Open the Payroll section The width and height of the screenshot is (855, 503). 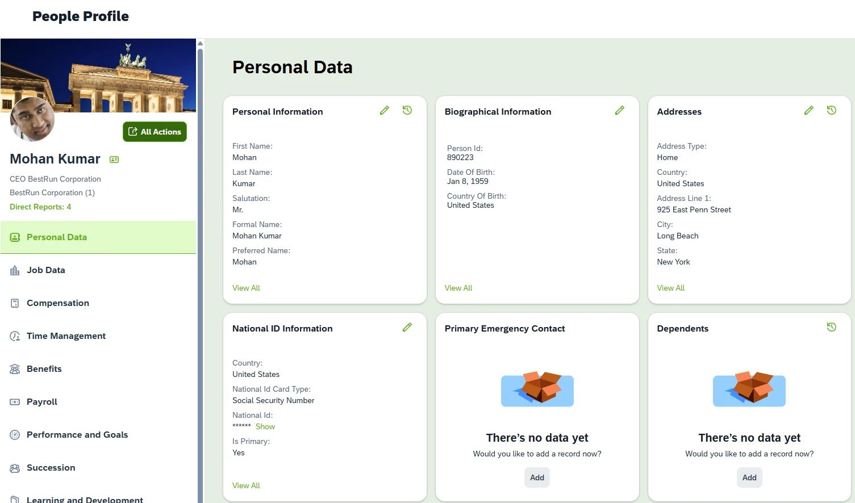point(98,402)
